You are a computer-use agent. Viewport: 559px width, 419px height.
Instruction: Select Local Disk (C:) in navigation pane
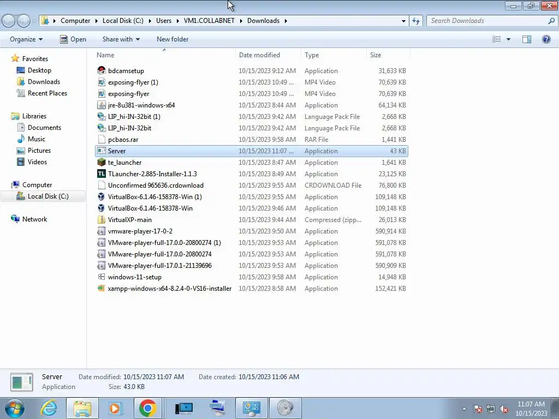pos(43,196)
